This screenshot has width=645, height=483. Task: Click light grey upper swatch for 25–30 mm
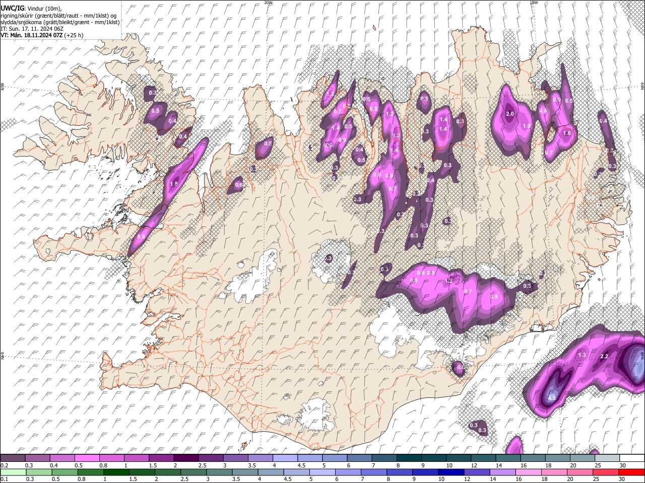(607, 458)
